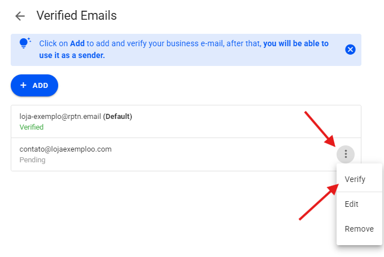Image resolution: width=384 pixels, height=257 pixels.
Task: Click the Verified Emails page title
Action: pos(77,16)
